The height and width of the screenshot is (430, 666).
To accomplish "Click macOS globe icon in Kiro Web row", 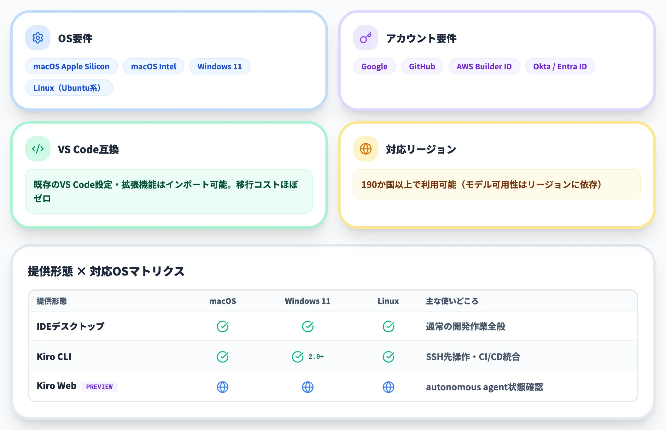I will pyautogui.click(x=223, y=387).
